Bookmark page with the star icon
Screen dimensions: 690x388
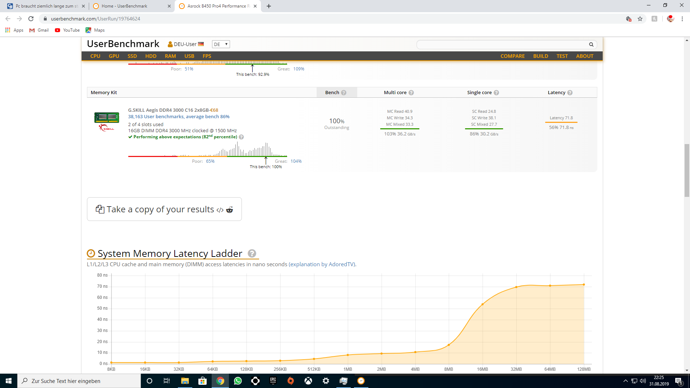(x=640, y=19)
